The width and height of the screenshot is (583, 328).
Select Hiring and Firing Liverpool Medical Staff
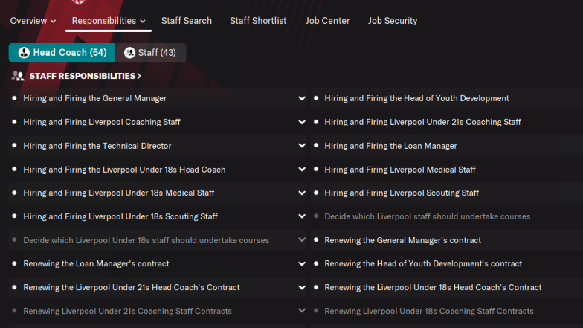tap(400, 170)
